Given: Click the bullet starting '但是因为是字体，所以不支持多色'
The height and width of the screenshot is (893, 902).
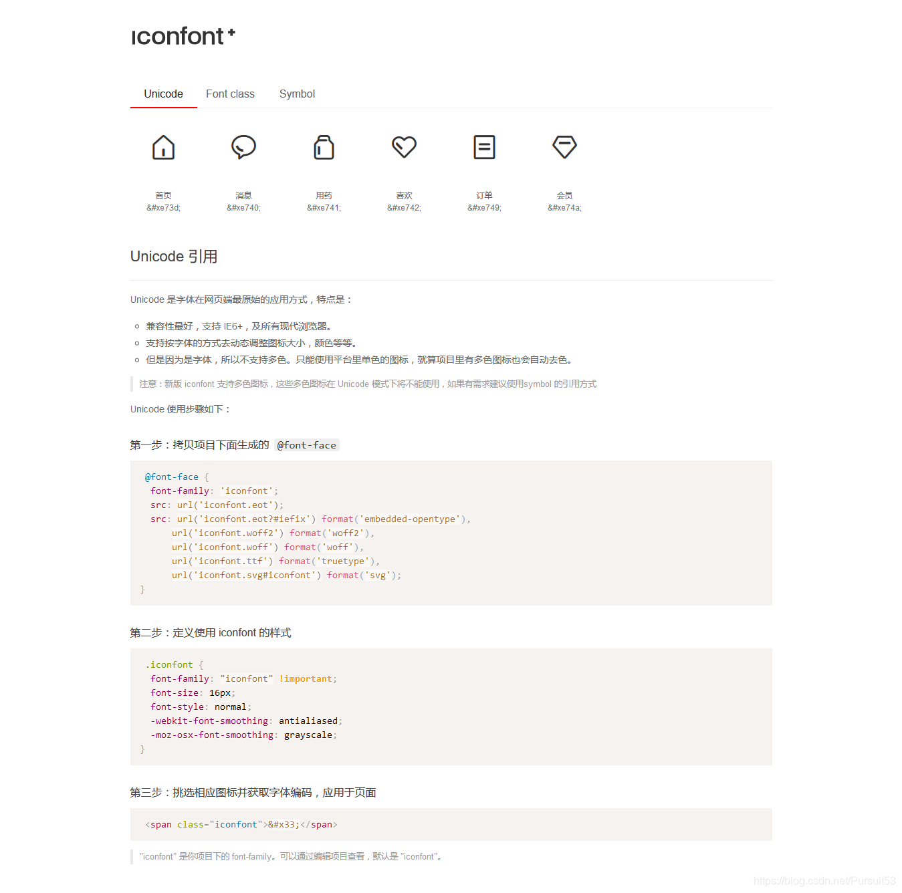Looking at the screenshot, I should click(x=359, y=360).
